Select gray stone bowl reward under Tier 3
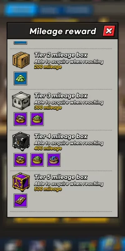Viewport: 125px width, 251px height. point(20,119)
